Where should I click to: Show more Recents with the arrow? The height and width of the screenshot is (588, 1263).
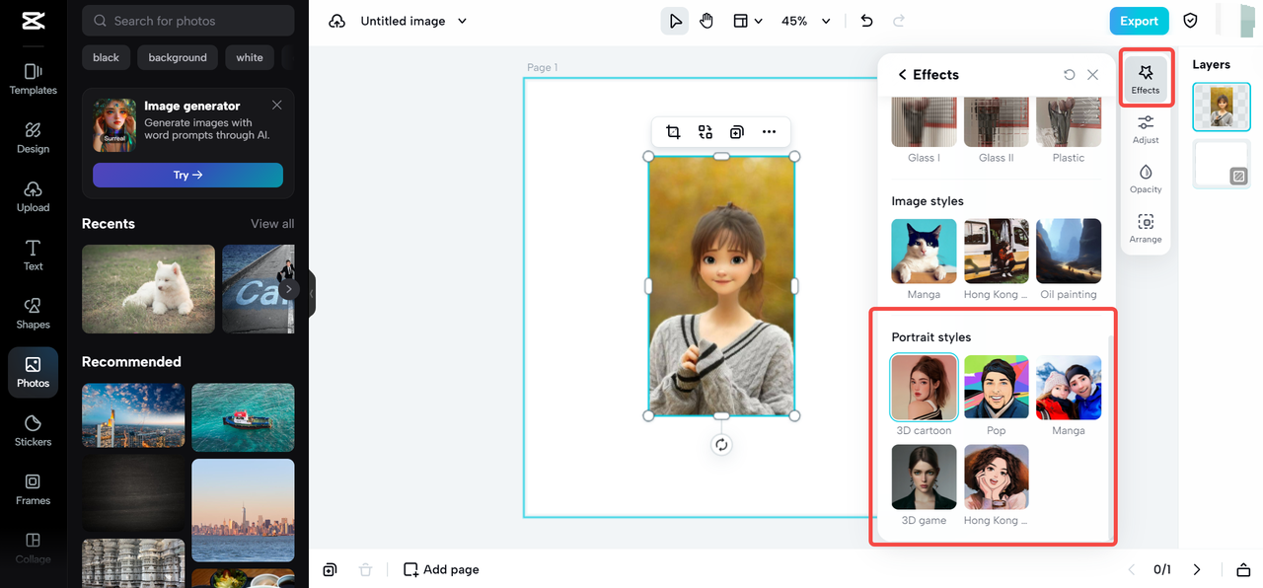point(288,289)
